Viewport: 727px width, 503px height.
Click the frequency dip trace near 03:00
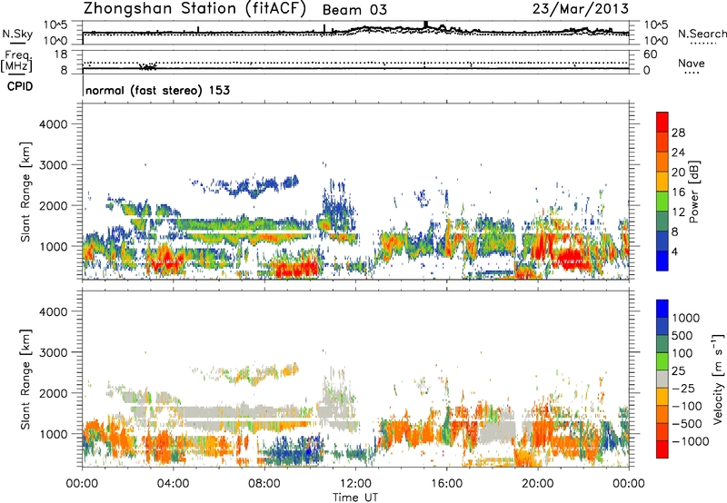tap(148, 66)
